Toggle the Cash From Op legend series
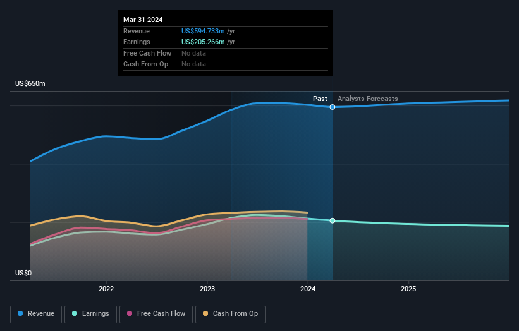Viewport: 519px width, 331px height. pos(230,314)
